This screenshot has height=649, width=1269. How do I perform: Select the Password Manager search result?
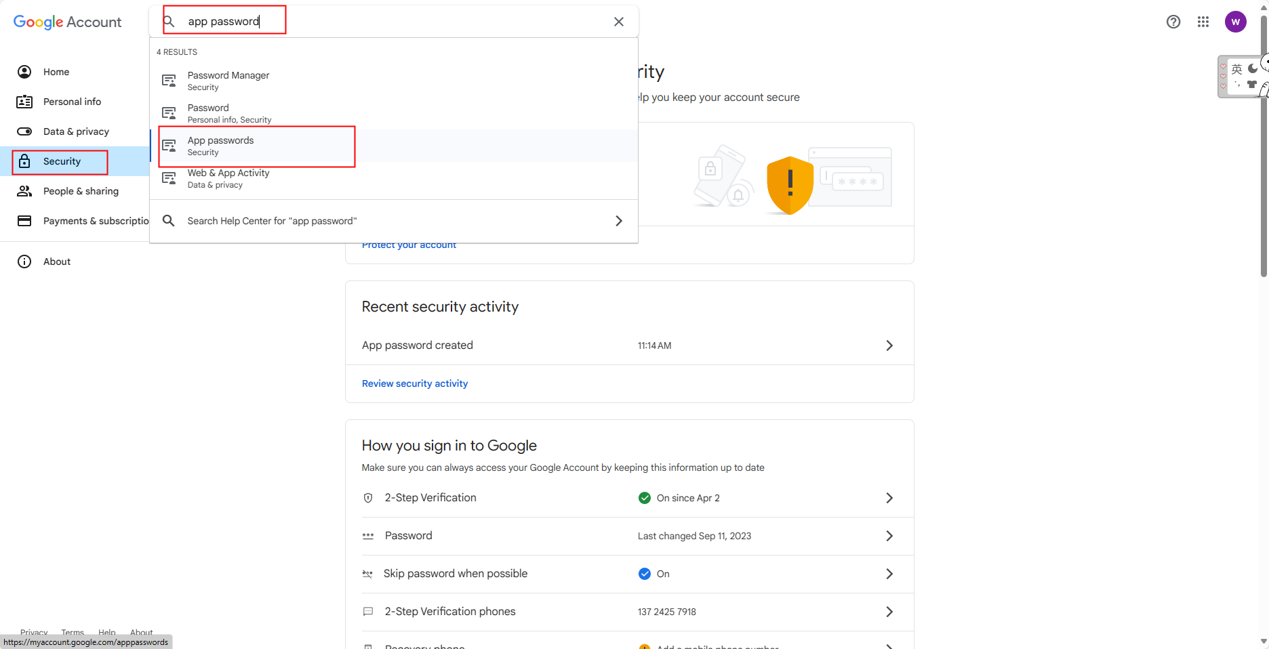click(x=394, y=81)
